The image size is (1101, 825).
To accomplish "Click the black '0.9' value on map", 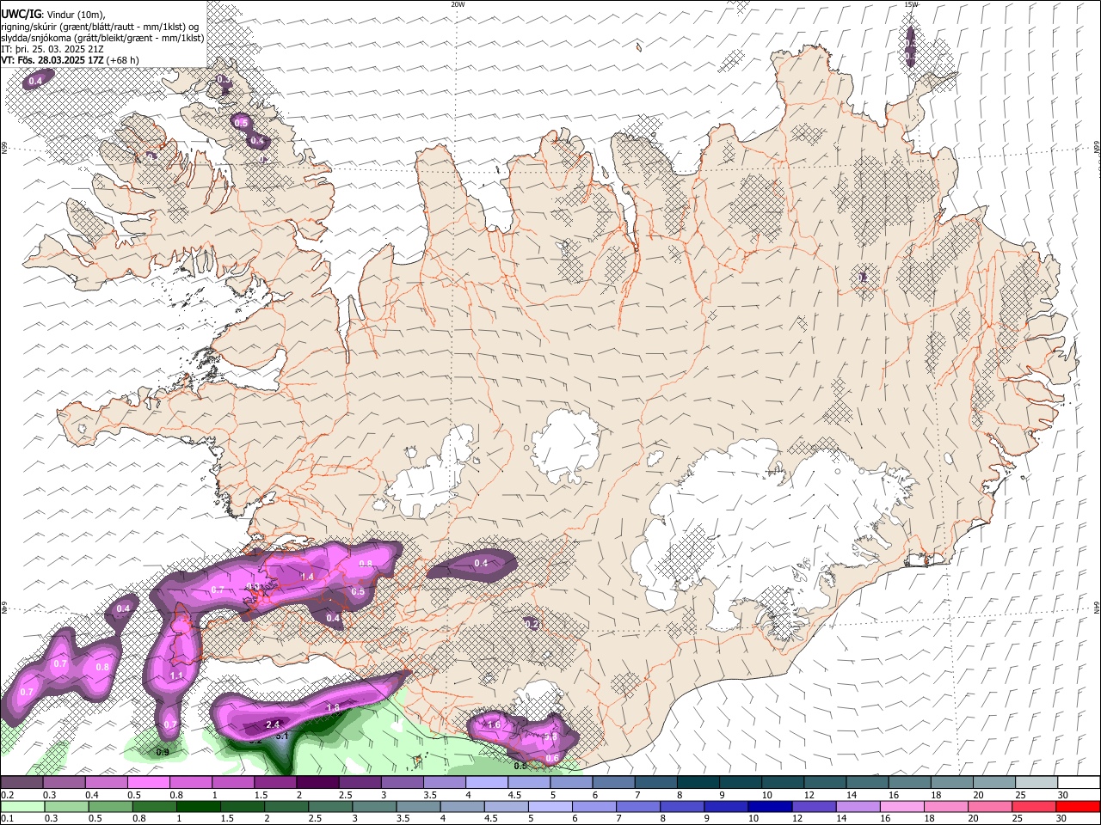I will pos(163,753).
